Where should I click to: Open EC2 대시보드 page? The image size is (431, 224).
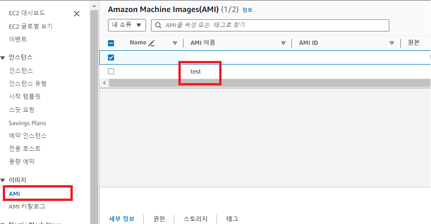point(27,13)
